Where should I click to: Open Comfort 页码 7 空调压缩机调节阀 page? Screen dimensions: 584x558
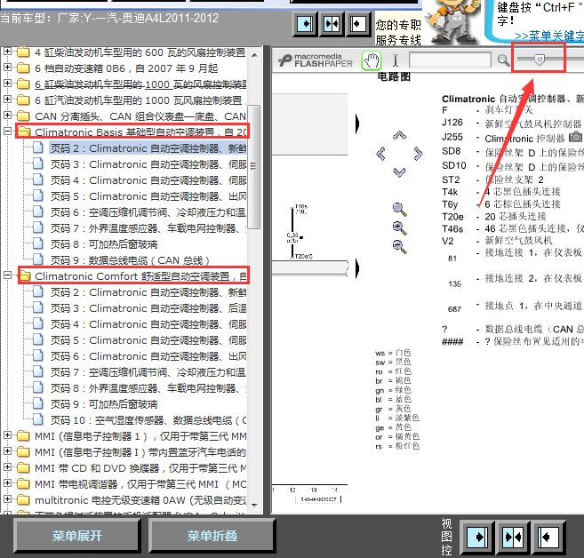tap(148, 372)
